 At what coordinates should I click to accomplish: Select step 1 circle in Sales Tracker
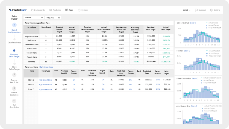pos(14,25)
